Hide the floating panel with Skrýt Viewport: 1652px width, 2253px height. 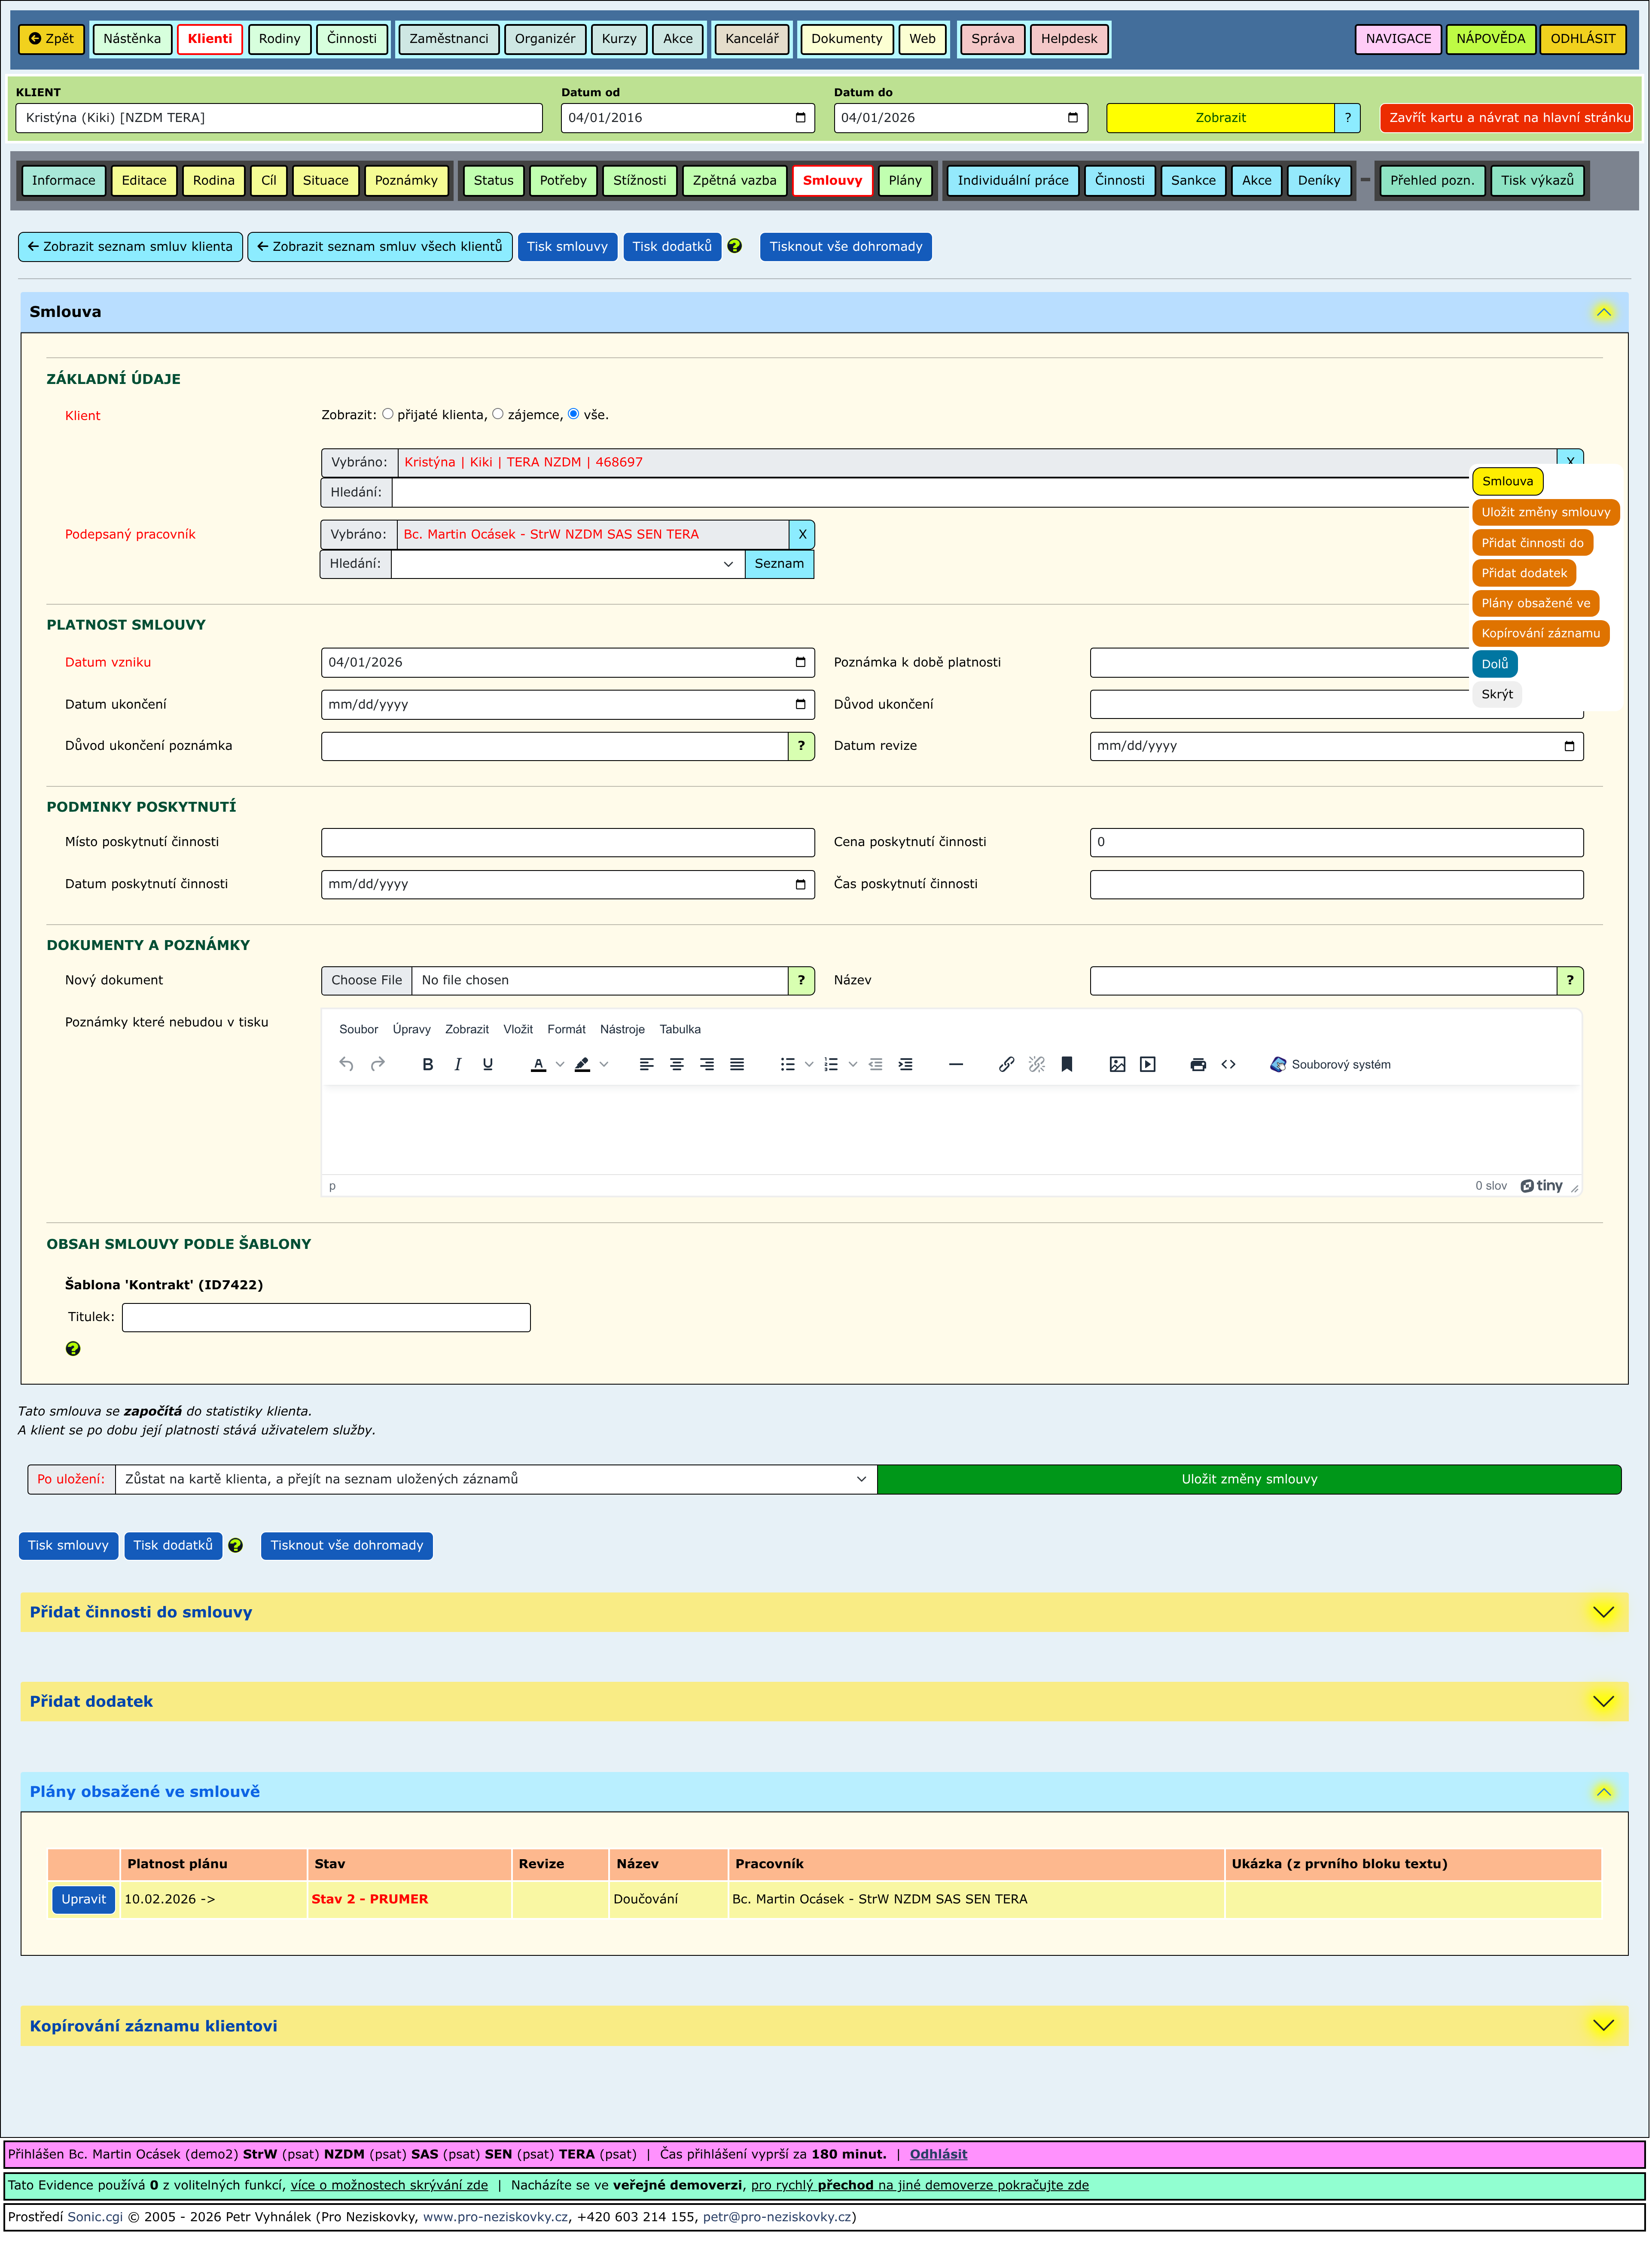[x=1498, y=695]
